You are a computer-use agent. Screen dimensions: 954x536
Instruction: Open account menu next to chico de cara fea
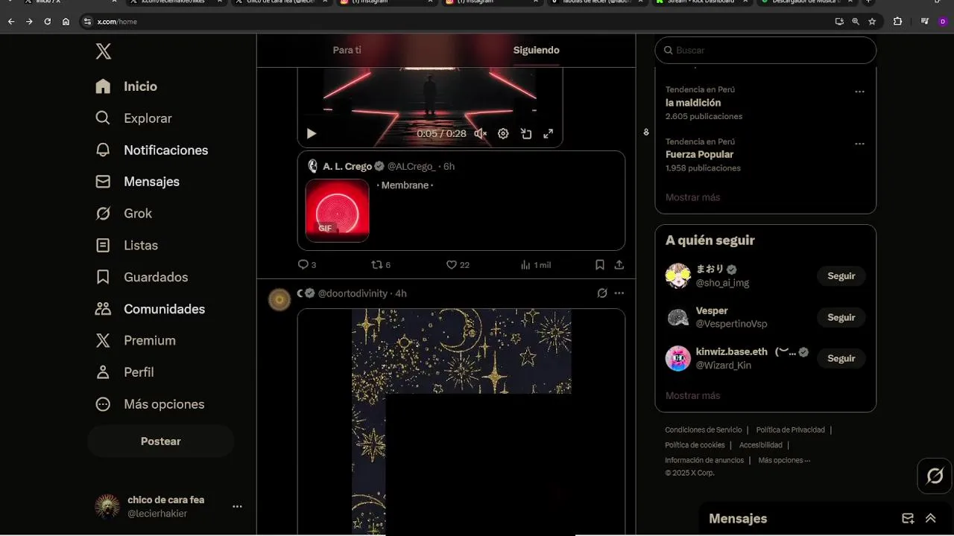click(237, 506)
